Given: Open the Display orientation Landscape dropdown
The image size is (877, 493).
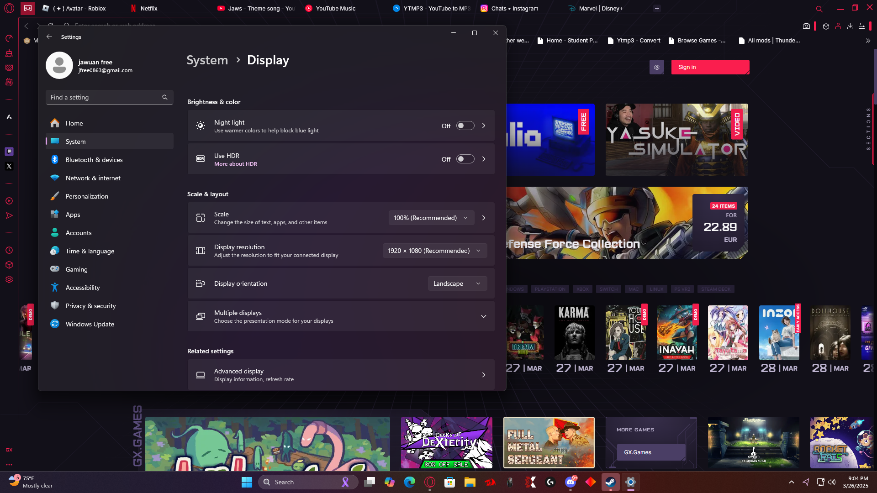Looking at the screenshot, I should tap(457, 283).
